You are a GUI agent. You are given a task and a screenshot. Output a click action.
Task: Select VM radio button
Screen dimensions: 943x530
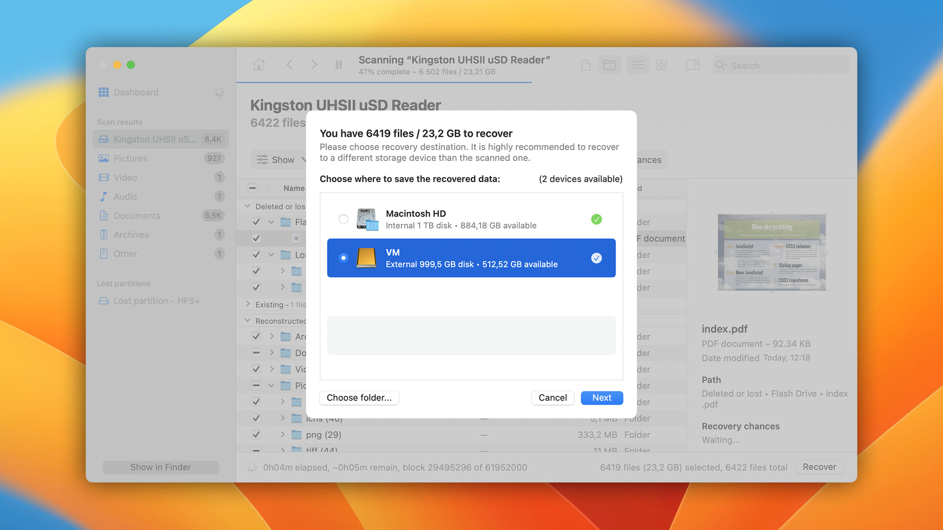343,258
